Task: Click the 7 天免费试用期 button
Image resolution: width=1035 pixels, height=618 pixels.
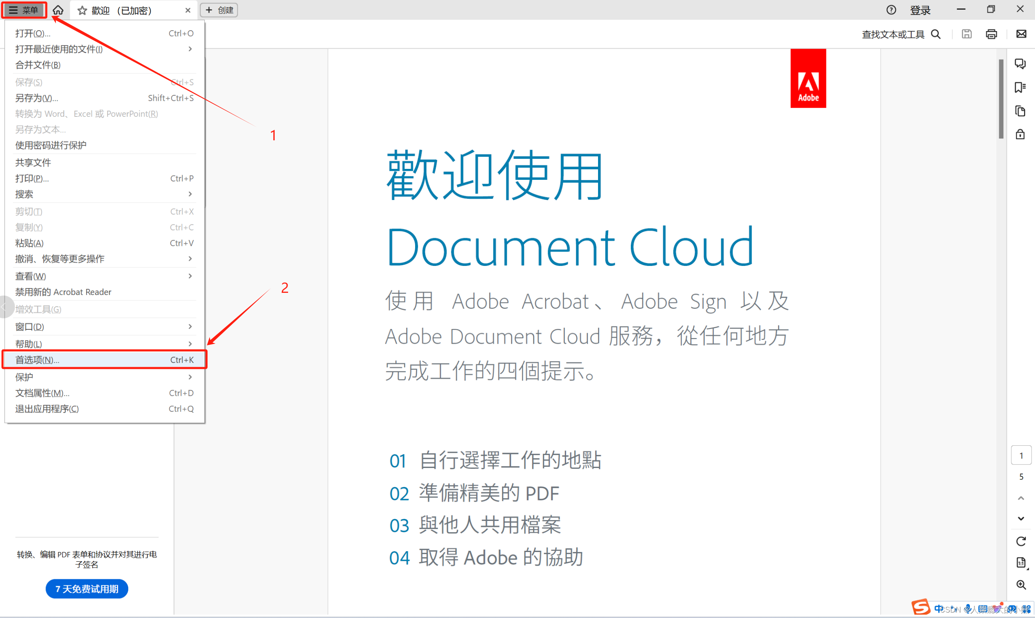Action: [x=87, y=589]
